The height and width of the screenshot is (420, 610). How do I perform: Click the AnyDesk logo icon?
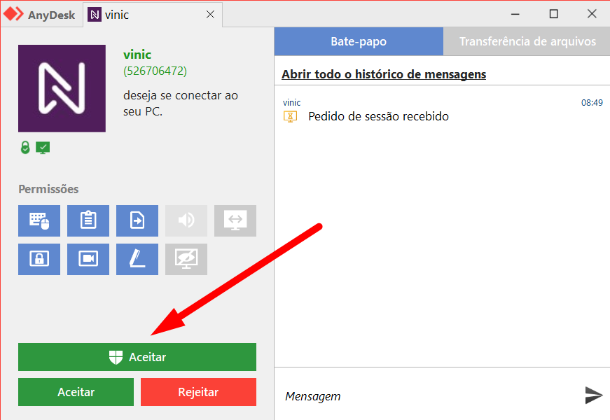pyautogui.click(x=13, y=14)
